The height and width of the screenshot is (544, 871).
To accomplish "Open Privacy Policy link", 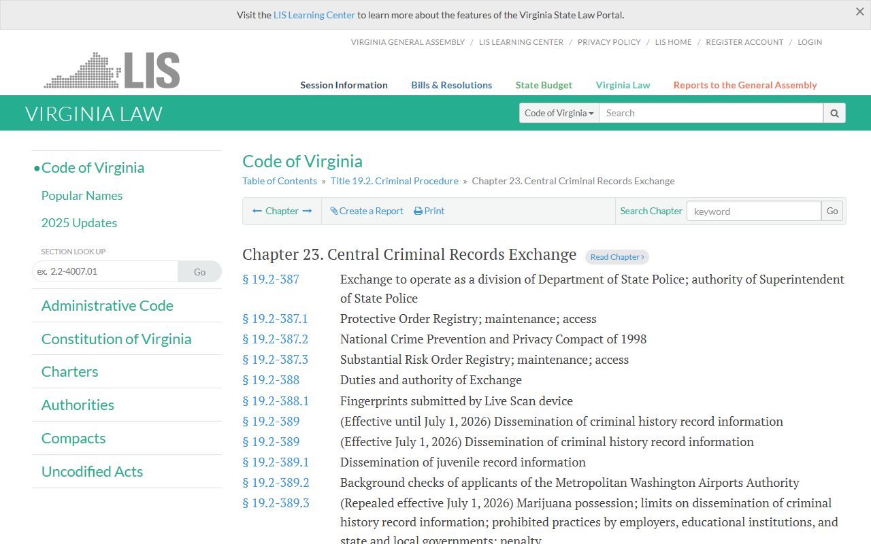I will point(609,42).
